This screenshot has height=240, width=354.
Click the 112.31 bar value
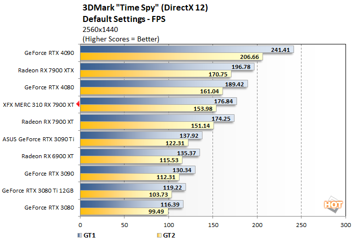(166, 177)
